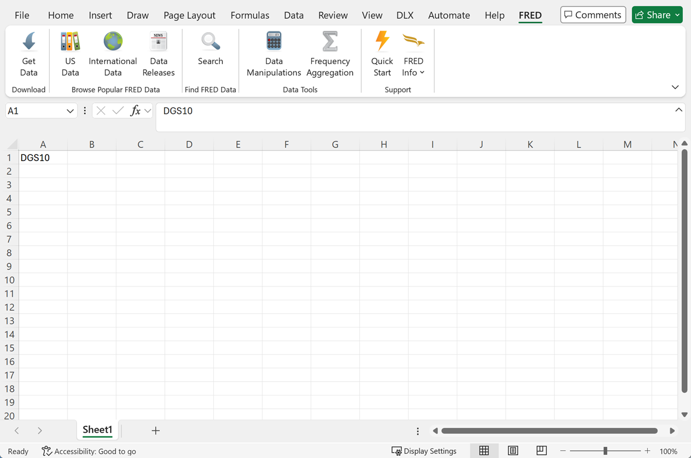Click the Insert Function fx icon
This screenshot has width=691, height=458.
tap(136, 111)
